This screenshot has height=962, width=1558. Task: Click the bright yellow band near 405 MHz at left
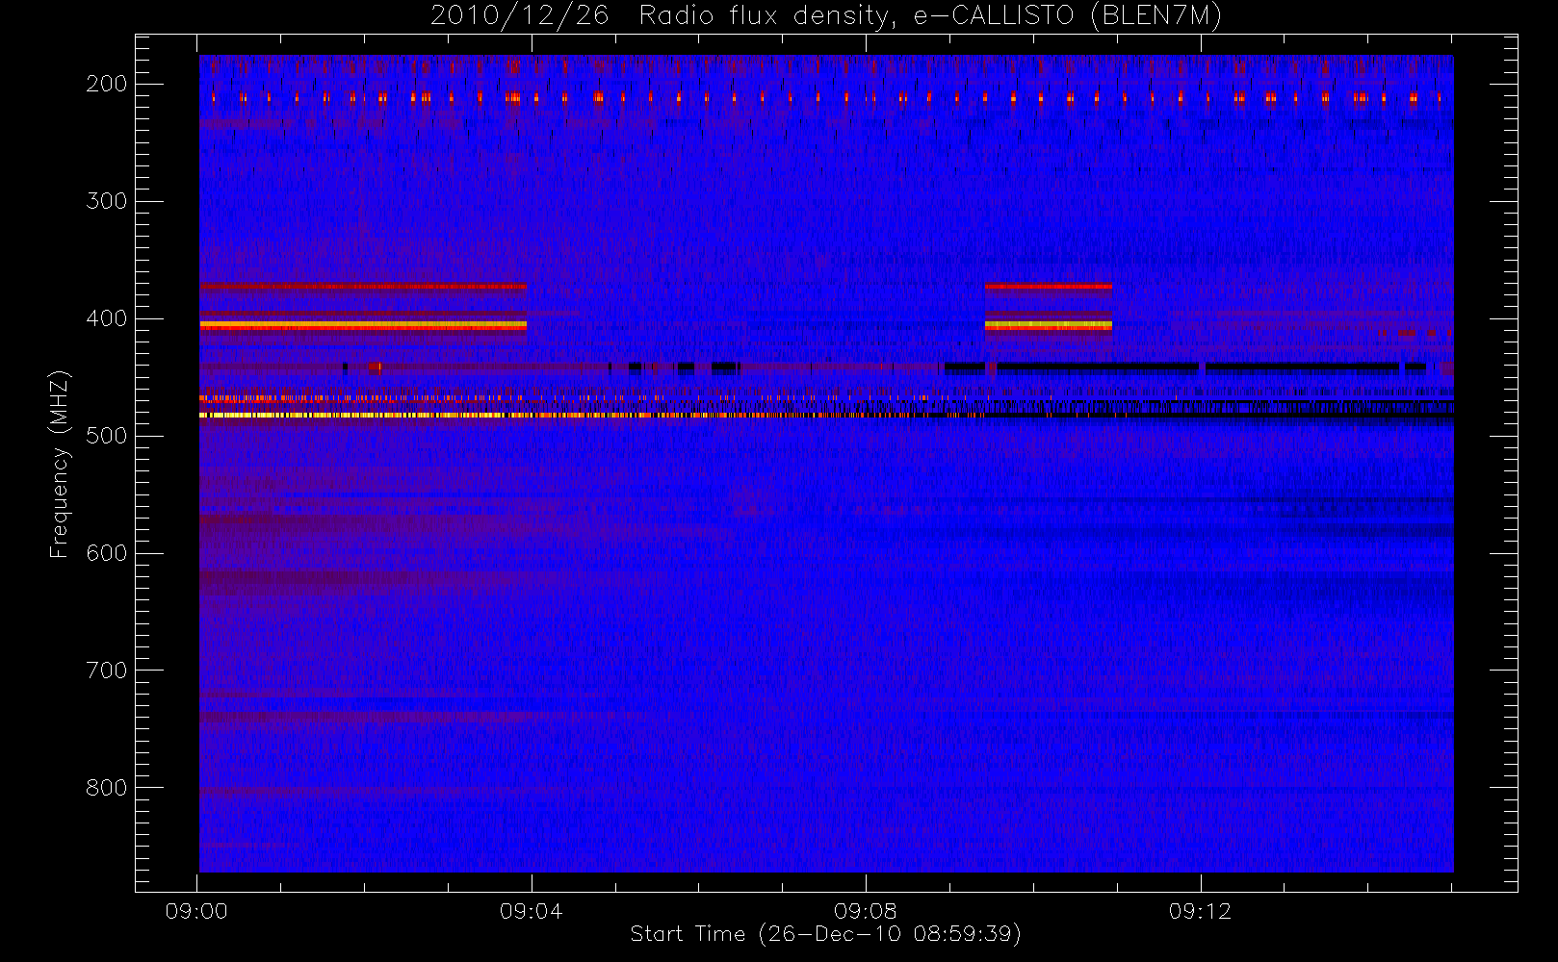click(363, 325)
